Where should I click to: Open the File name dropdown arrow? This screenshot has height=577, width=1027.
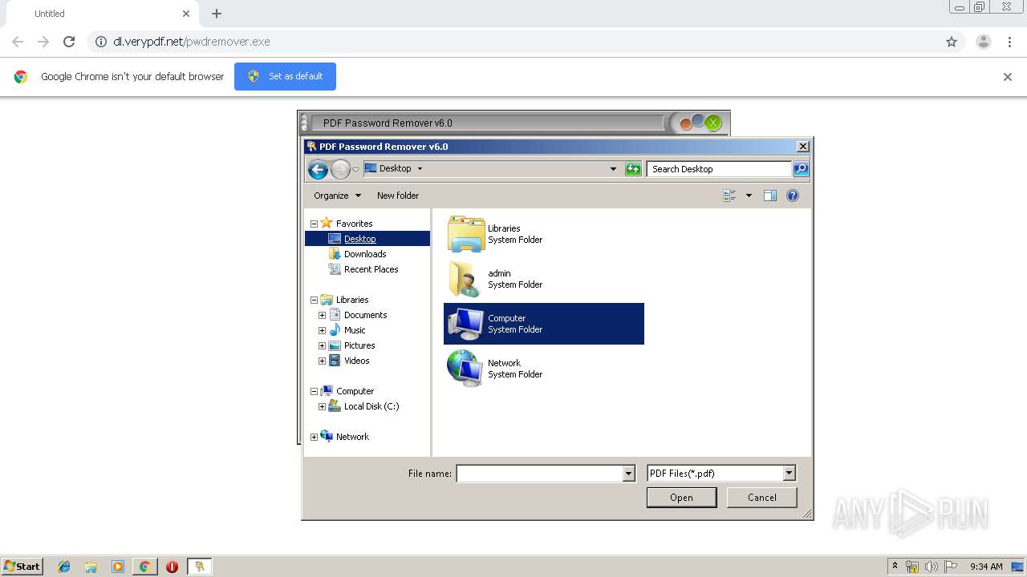point(629,474)
